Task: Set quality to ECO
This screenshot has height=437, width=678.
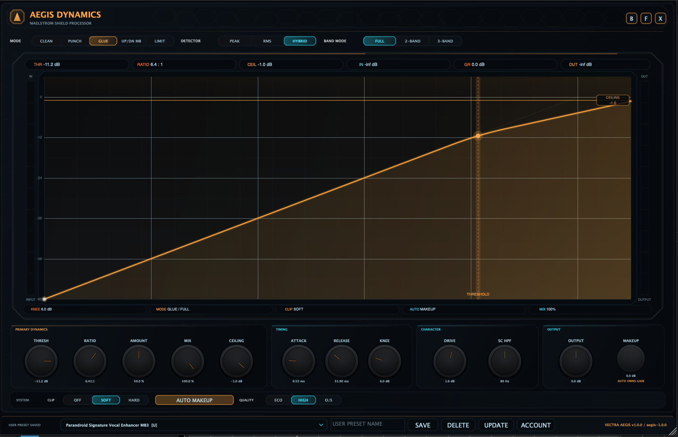Action: tap(278, 400)
